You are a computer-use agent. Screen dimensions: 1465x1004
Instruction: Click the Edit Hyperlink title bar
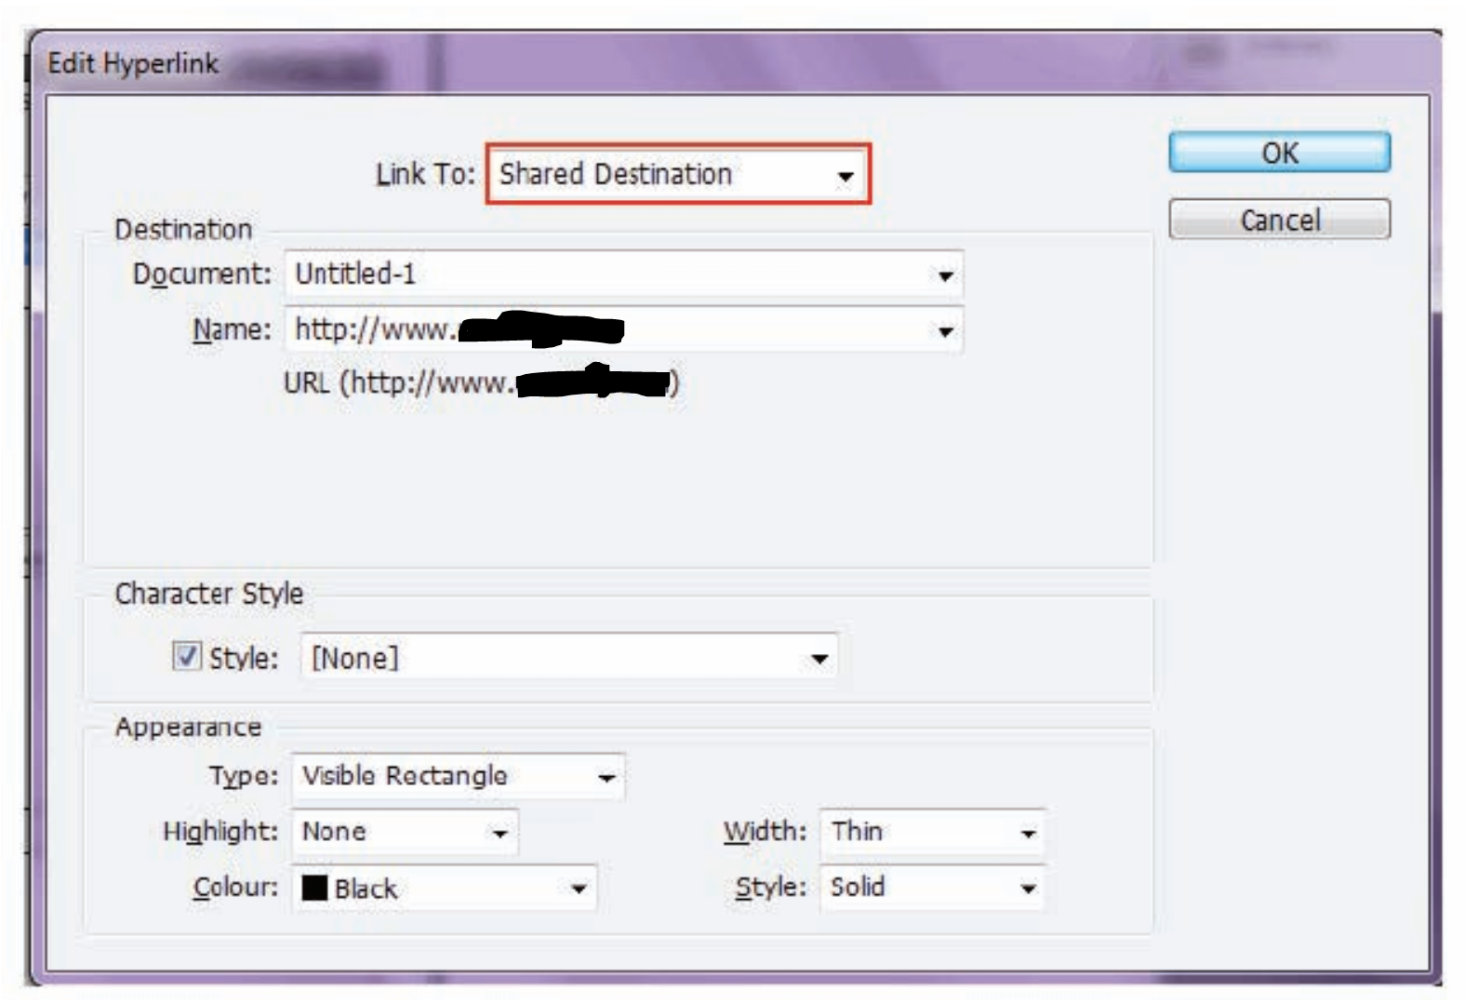coord(651,63)
